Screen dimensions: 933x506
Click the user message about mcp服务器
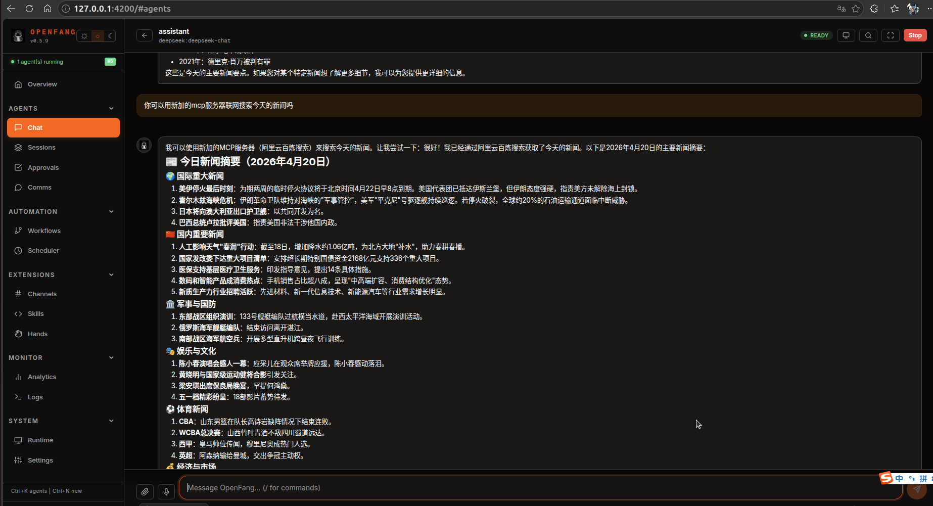[529, 105]
